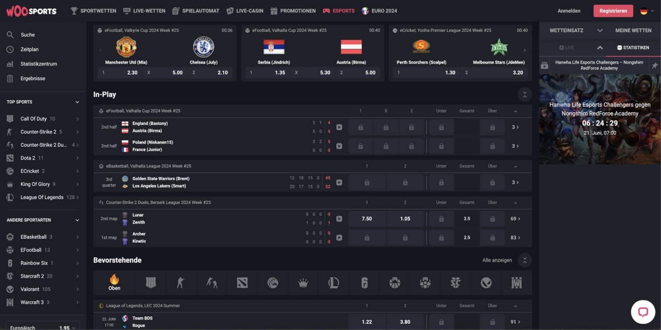The image size is (661, 330).
Task: Click the Statistikzentrum chart icon
Action: coord(10,64)
